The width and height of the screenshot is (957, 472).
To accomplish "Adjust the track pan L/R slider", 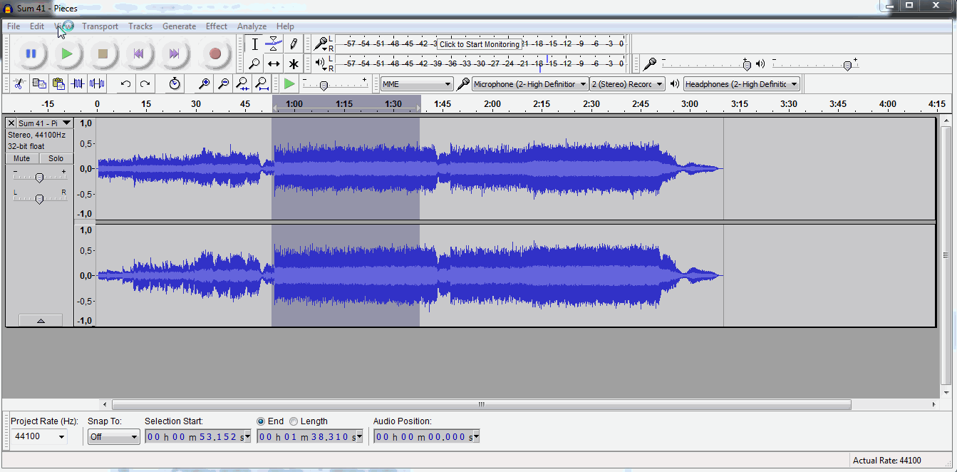I will [39, 198].
